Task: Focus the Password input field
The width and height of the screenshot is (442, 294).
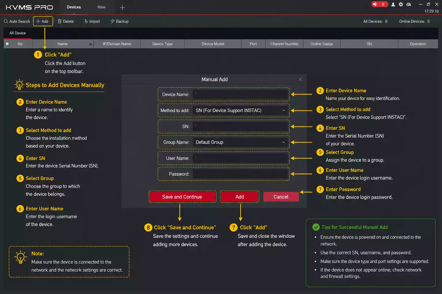Action: point(241,174)
